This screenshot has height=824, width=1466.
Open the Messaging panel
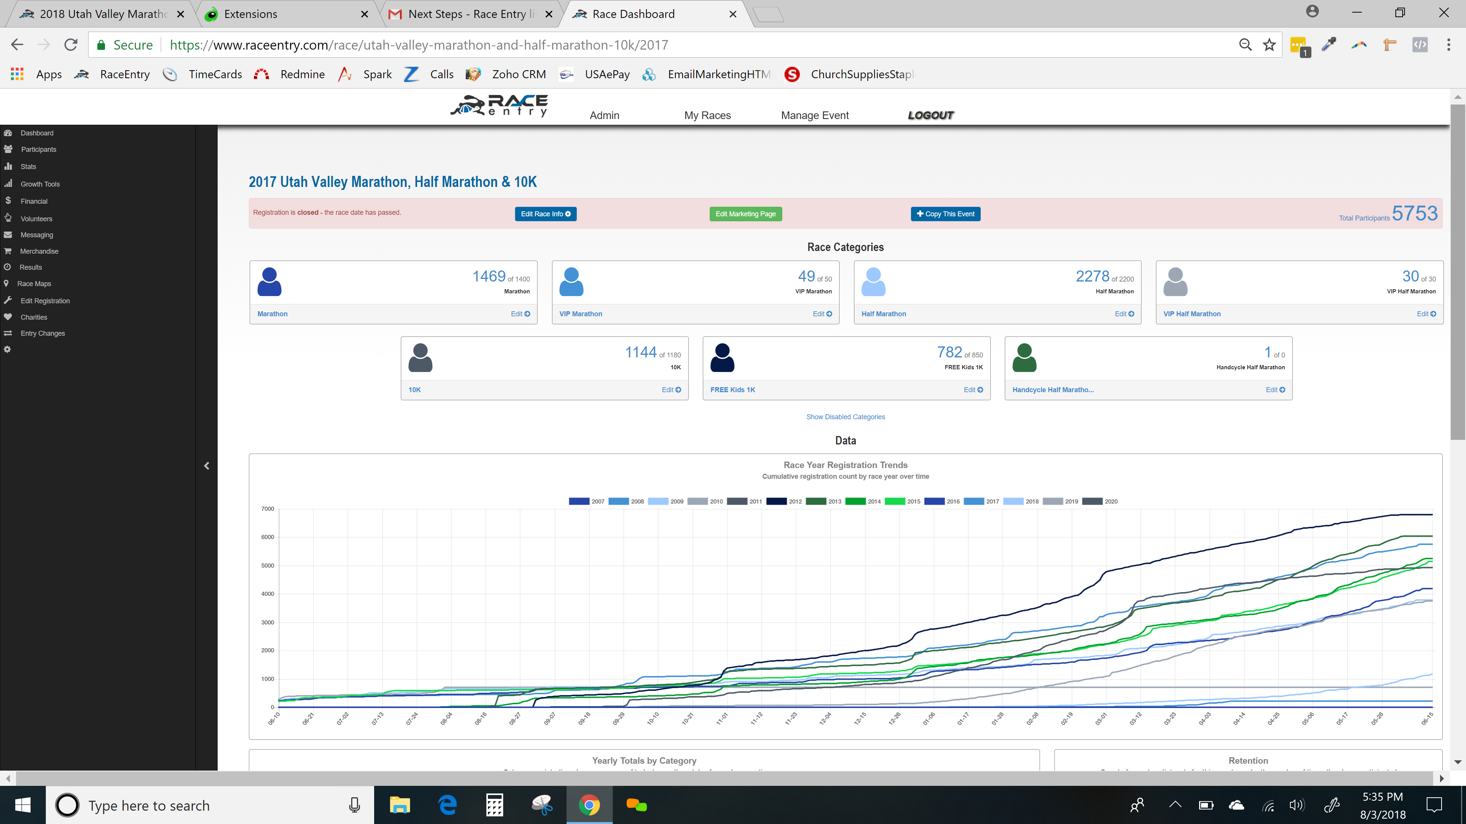[x=36, y=234]
